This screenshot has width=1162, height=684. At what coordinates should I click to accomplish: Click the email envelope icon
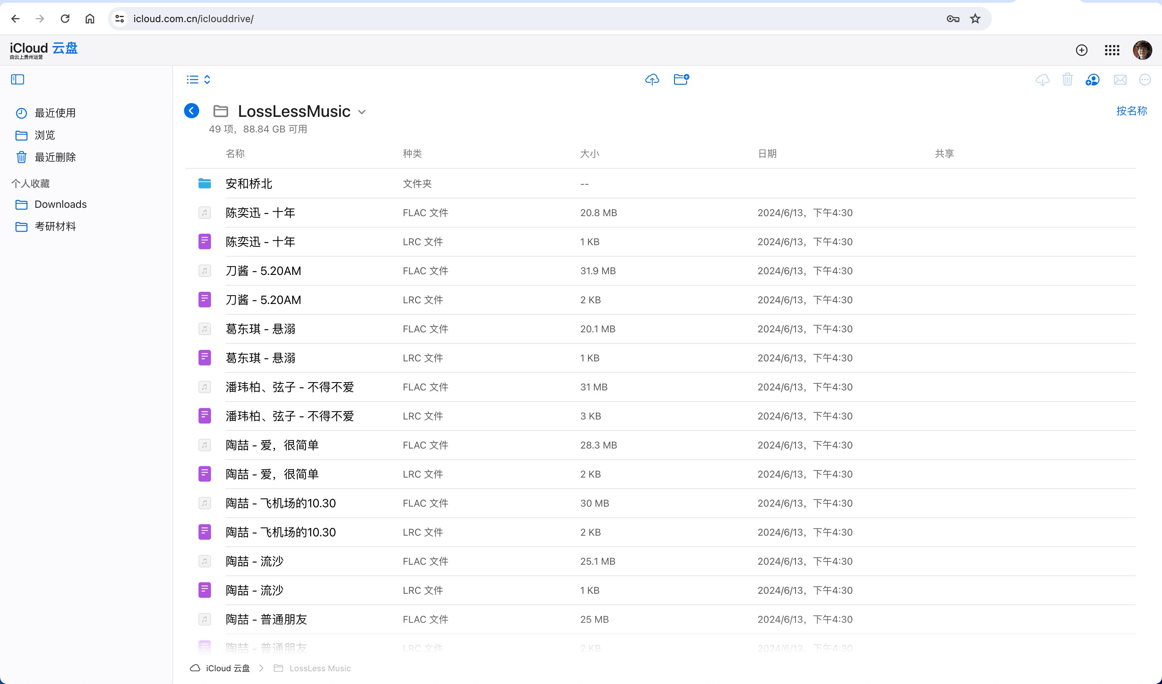pyautogui.click(x=1120, y=80)
